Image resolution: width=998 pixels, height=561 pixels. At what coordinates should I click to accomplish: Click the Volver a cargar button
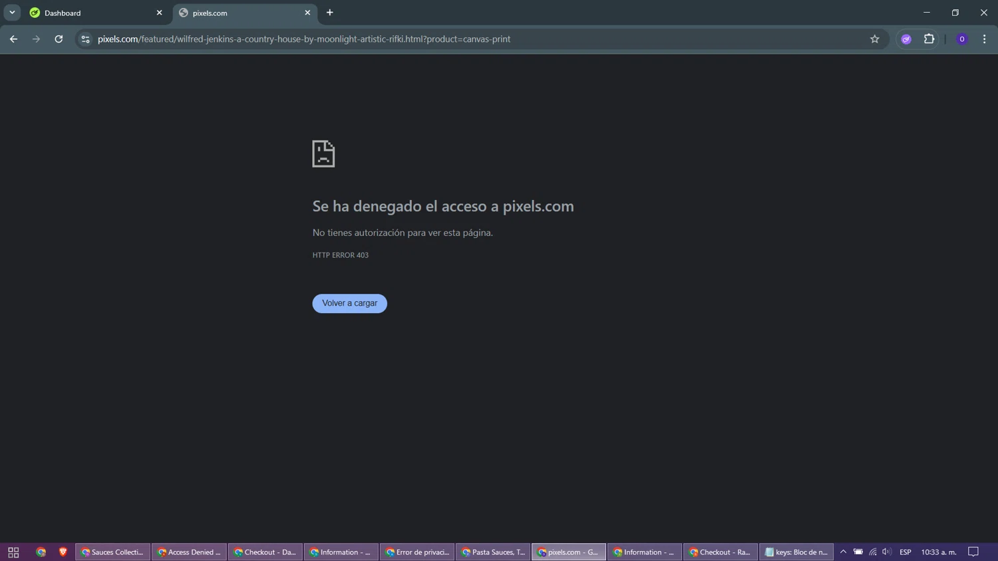pyautogui.click(x=349, y=303)
